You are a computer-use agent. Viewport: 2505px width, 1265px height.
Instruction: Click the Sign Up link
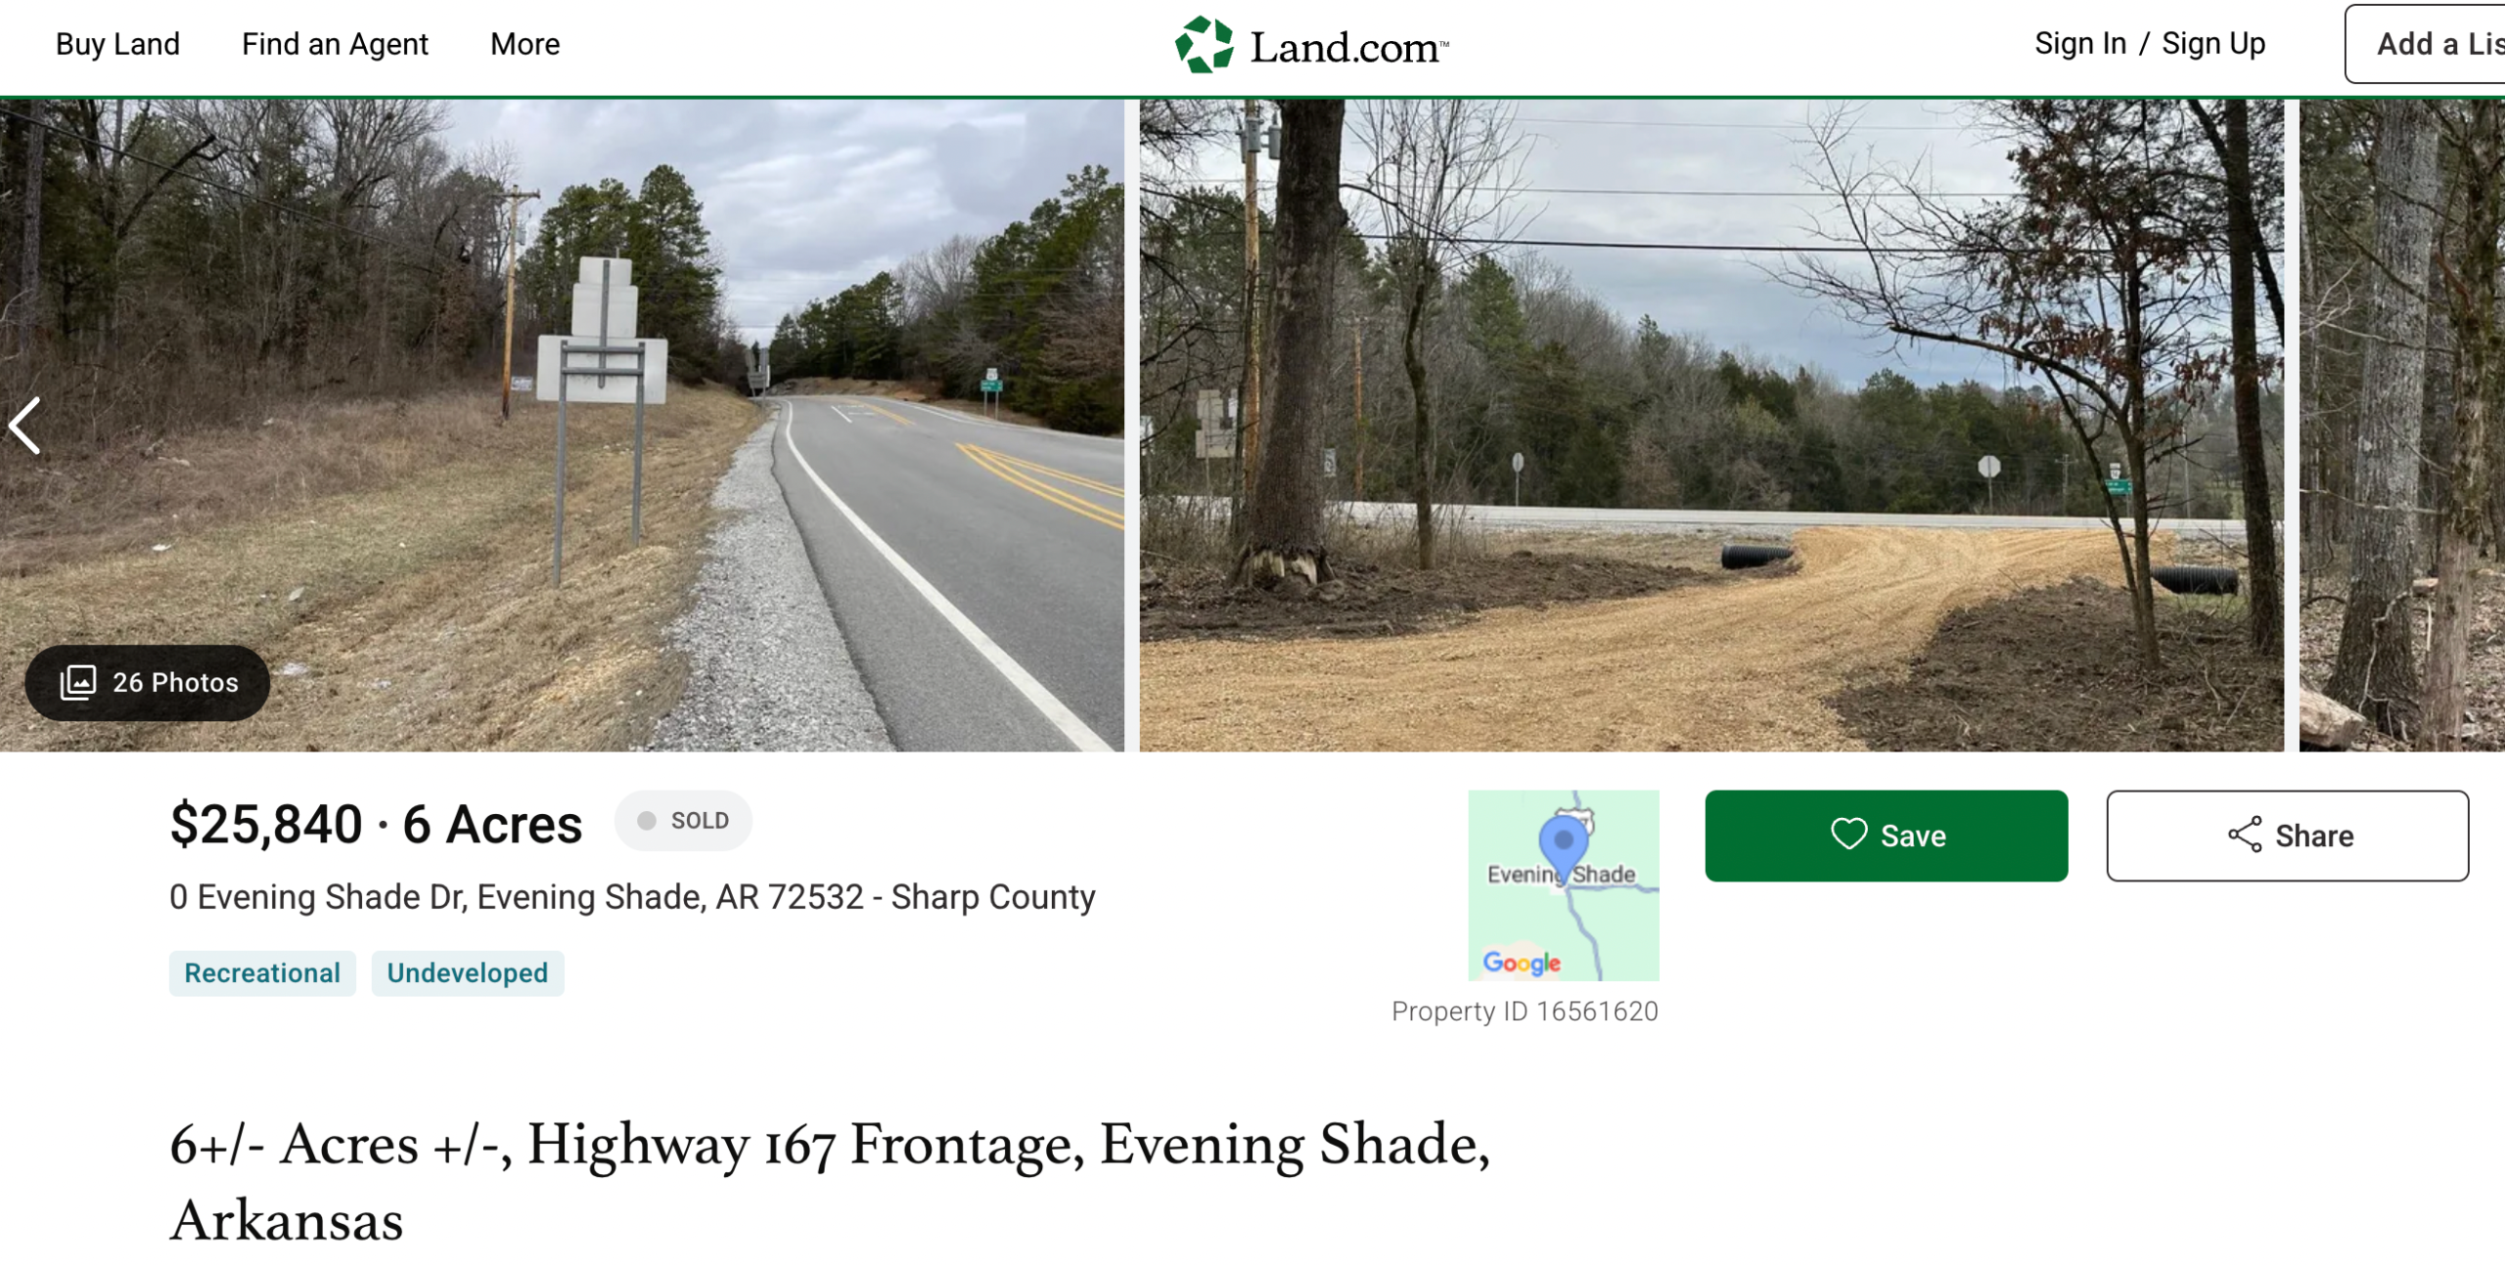pyautogui.click(x=2212, y=44)
